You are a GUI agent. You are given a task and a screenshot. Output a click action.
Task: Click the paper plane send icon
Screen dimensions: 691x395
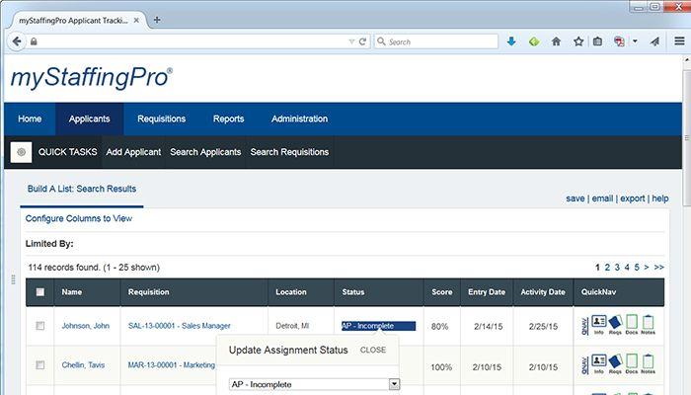[654, 41]
